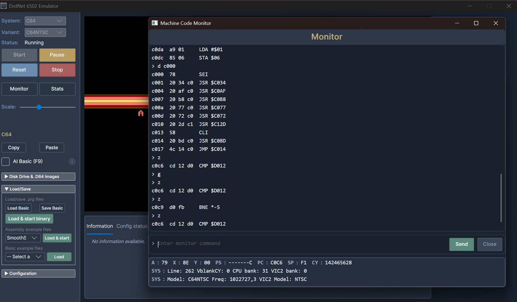Click the 'JMP $C014' disassembly line
Image resolution: width=517 pixels, height=302 pixels.
click(189, 149)
